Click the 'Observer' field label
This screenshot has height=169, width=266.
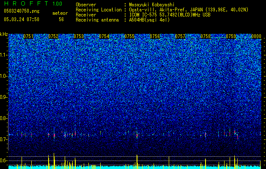[x=86, y=5]
